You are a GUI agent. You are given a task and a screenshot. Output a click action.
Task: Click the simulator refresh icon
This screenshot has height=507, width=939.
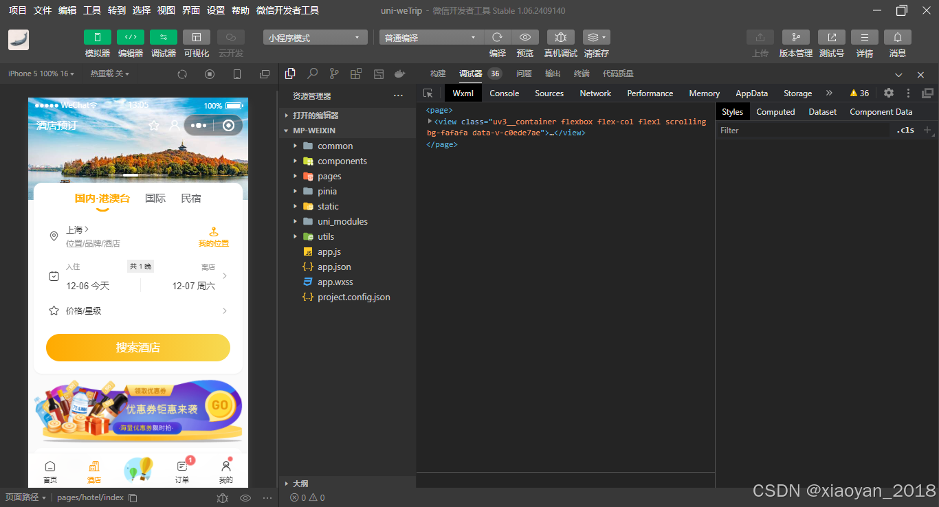pyautogui.click(x=182, y=74)
